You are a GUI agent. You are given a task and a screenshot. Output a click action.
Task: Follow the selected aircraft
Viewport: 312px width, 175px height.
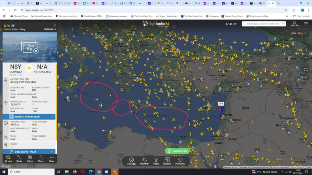point(30,159)
